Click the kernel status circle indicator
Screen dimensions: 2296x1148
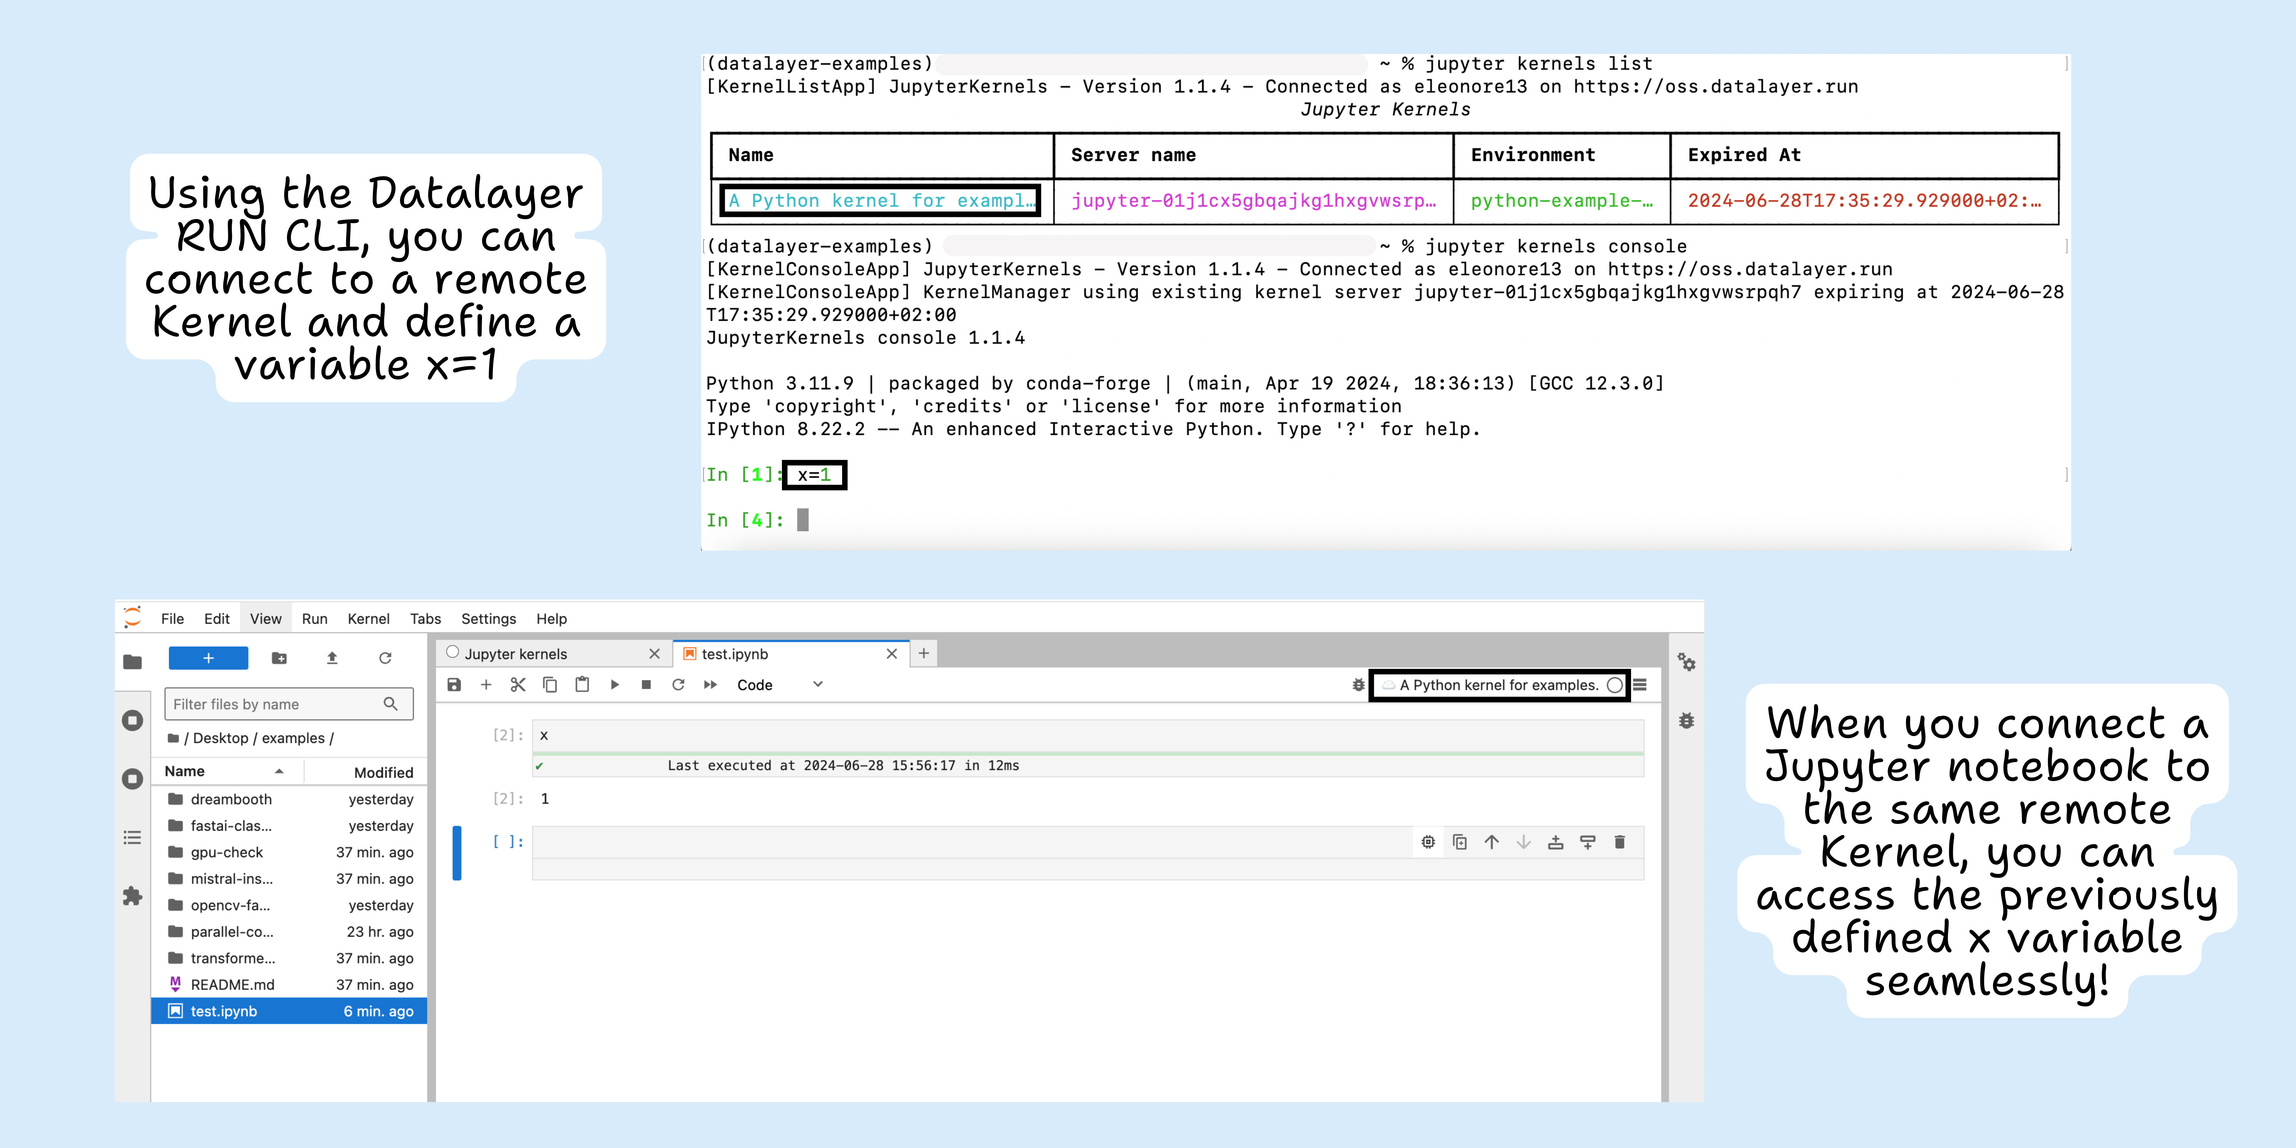(1614, 685)
